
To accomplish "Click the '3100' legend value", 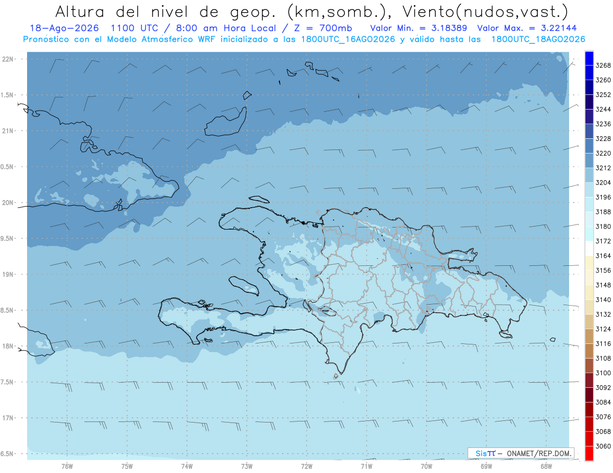I will click(x=603, y=373).
